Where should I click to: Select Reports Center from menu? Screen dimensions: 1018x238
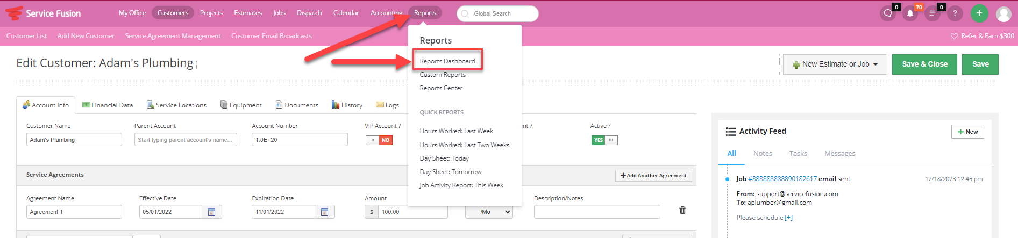(x=441, y=88)
